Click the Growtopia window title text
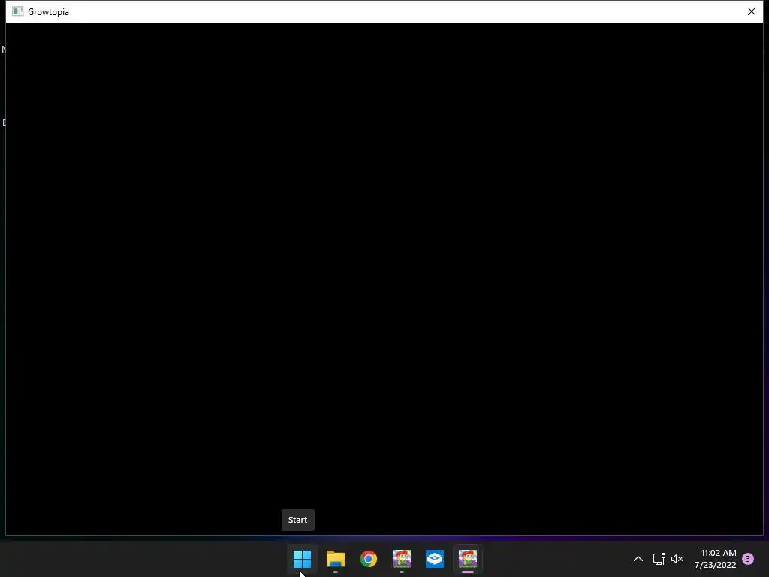 49,12
